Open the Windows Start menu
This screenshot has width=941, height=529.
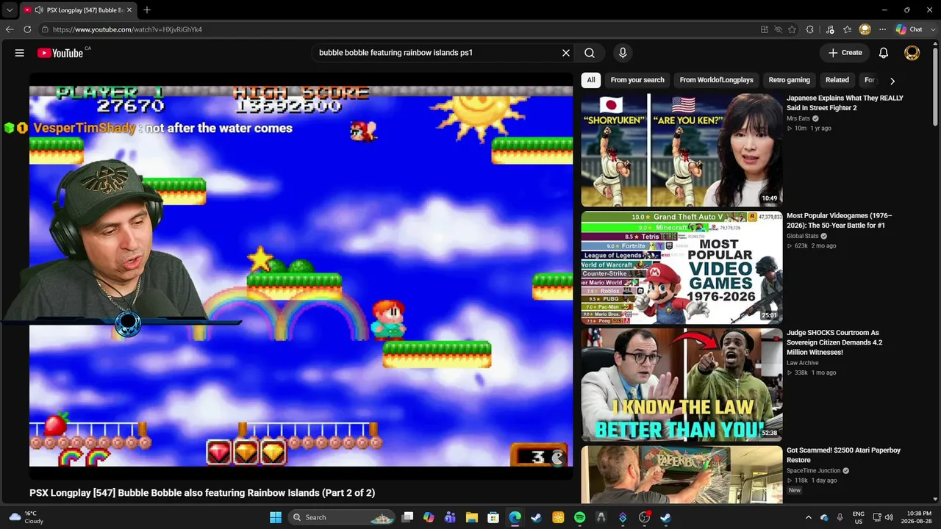pos(276,517)
